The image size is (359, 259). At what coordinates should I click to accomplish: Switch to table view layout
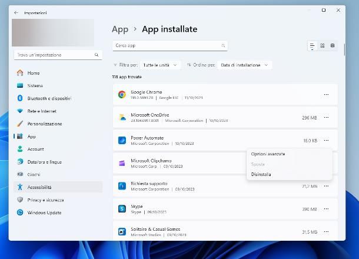coord(333,45)
